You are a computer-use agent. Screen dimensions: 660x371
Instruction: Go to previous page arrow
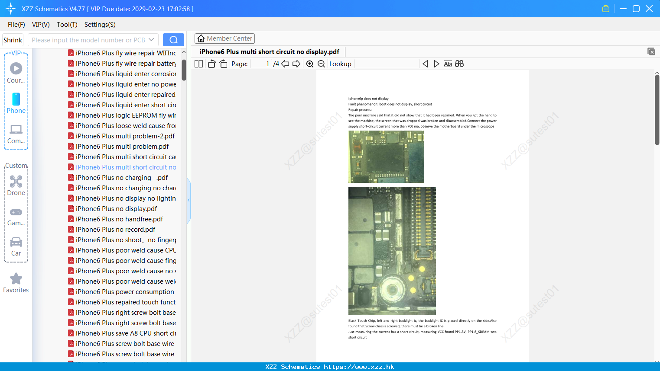285,64
